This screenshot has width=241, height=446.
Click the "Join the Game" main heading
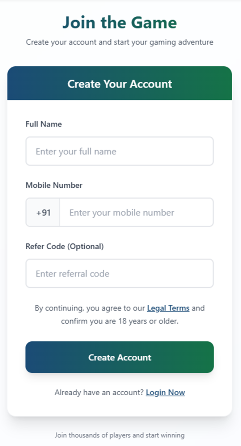click(x=119, y=22)
